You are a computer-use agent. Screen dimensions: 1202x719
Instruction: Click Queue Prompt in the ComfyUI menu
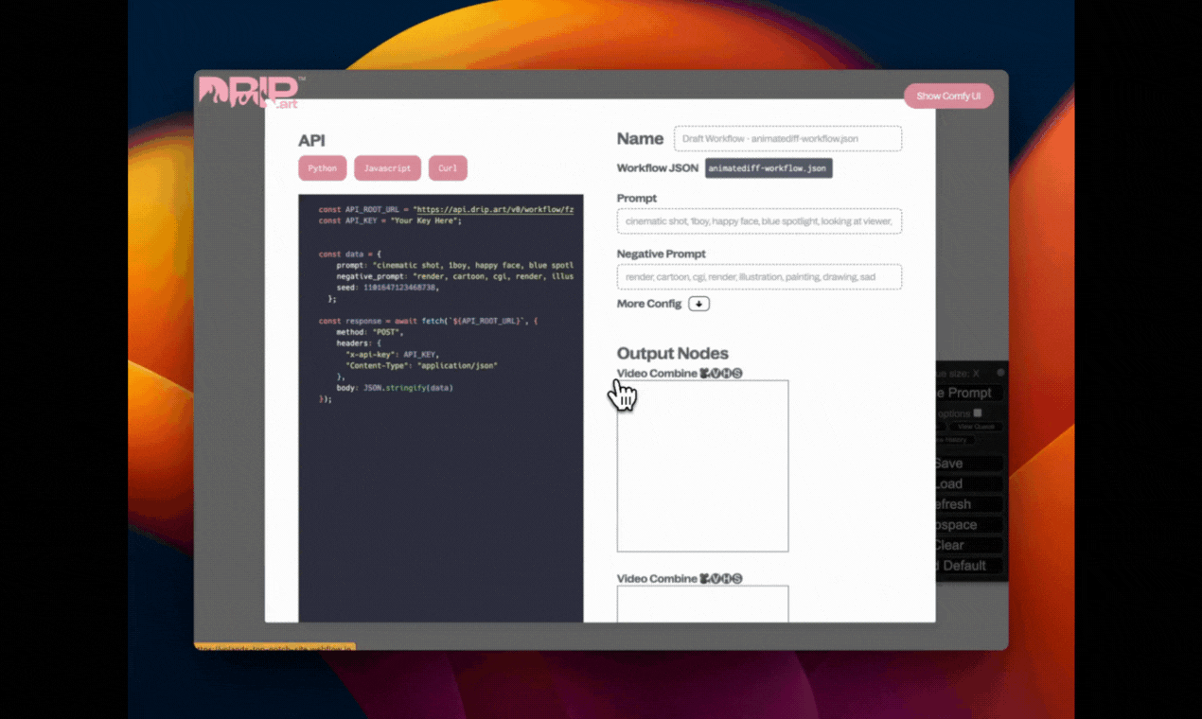969,393
